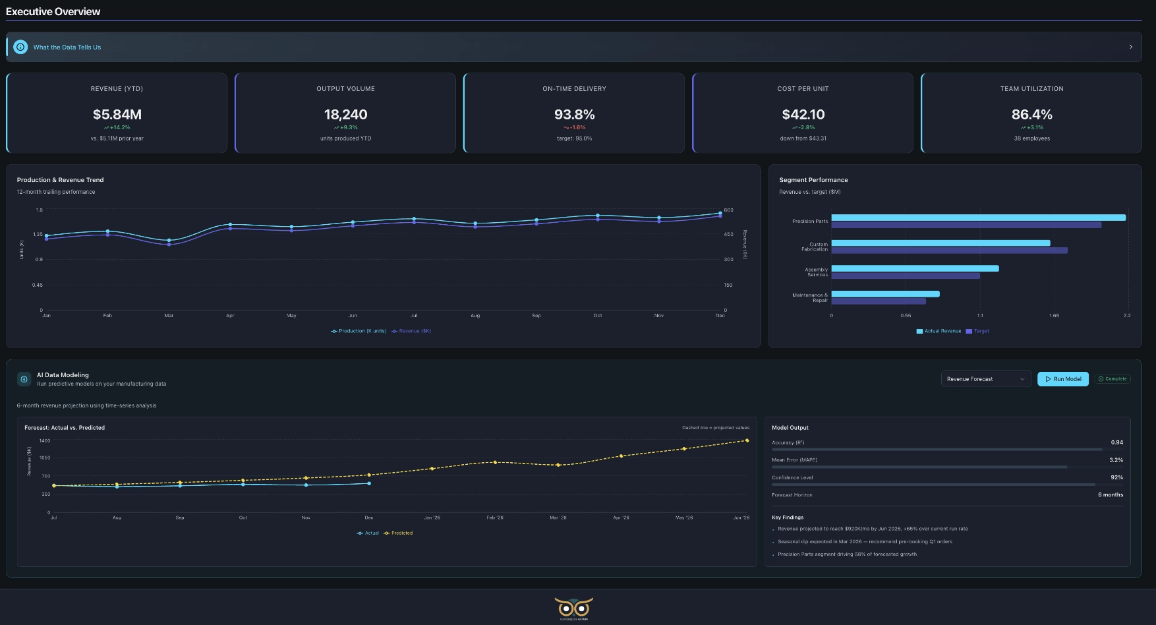
Task: Click the play icon inside Run Model button
Action: pos(1048,379)
